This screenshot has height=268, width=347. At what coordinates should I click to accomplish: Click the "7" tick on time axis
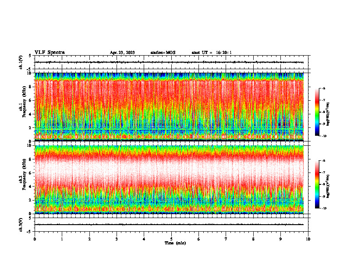tap(226, 239)
